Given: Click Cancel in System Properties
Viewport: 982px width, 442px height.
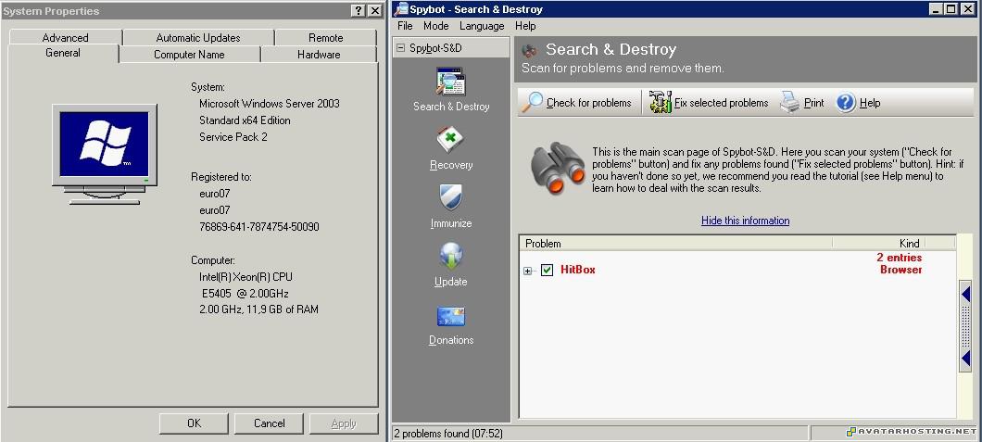Looking at the screenshot, I should pyautogui.click(x=270, y=423).
